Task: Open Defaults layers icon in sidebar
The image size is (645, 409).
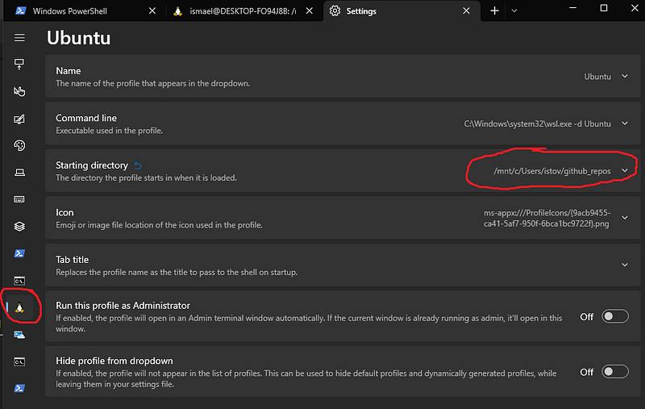Action: [19, 227]
